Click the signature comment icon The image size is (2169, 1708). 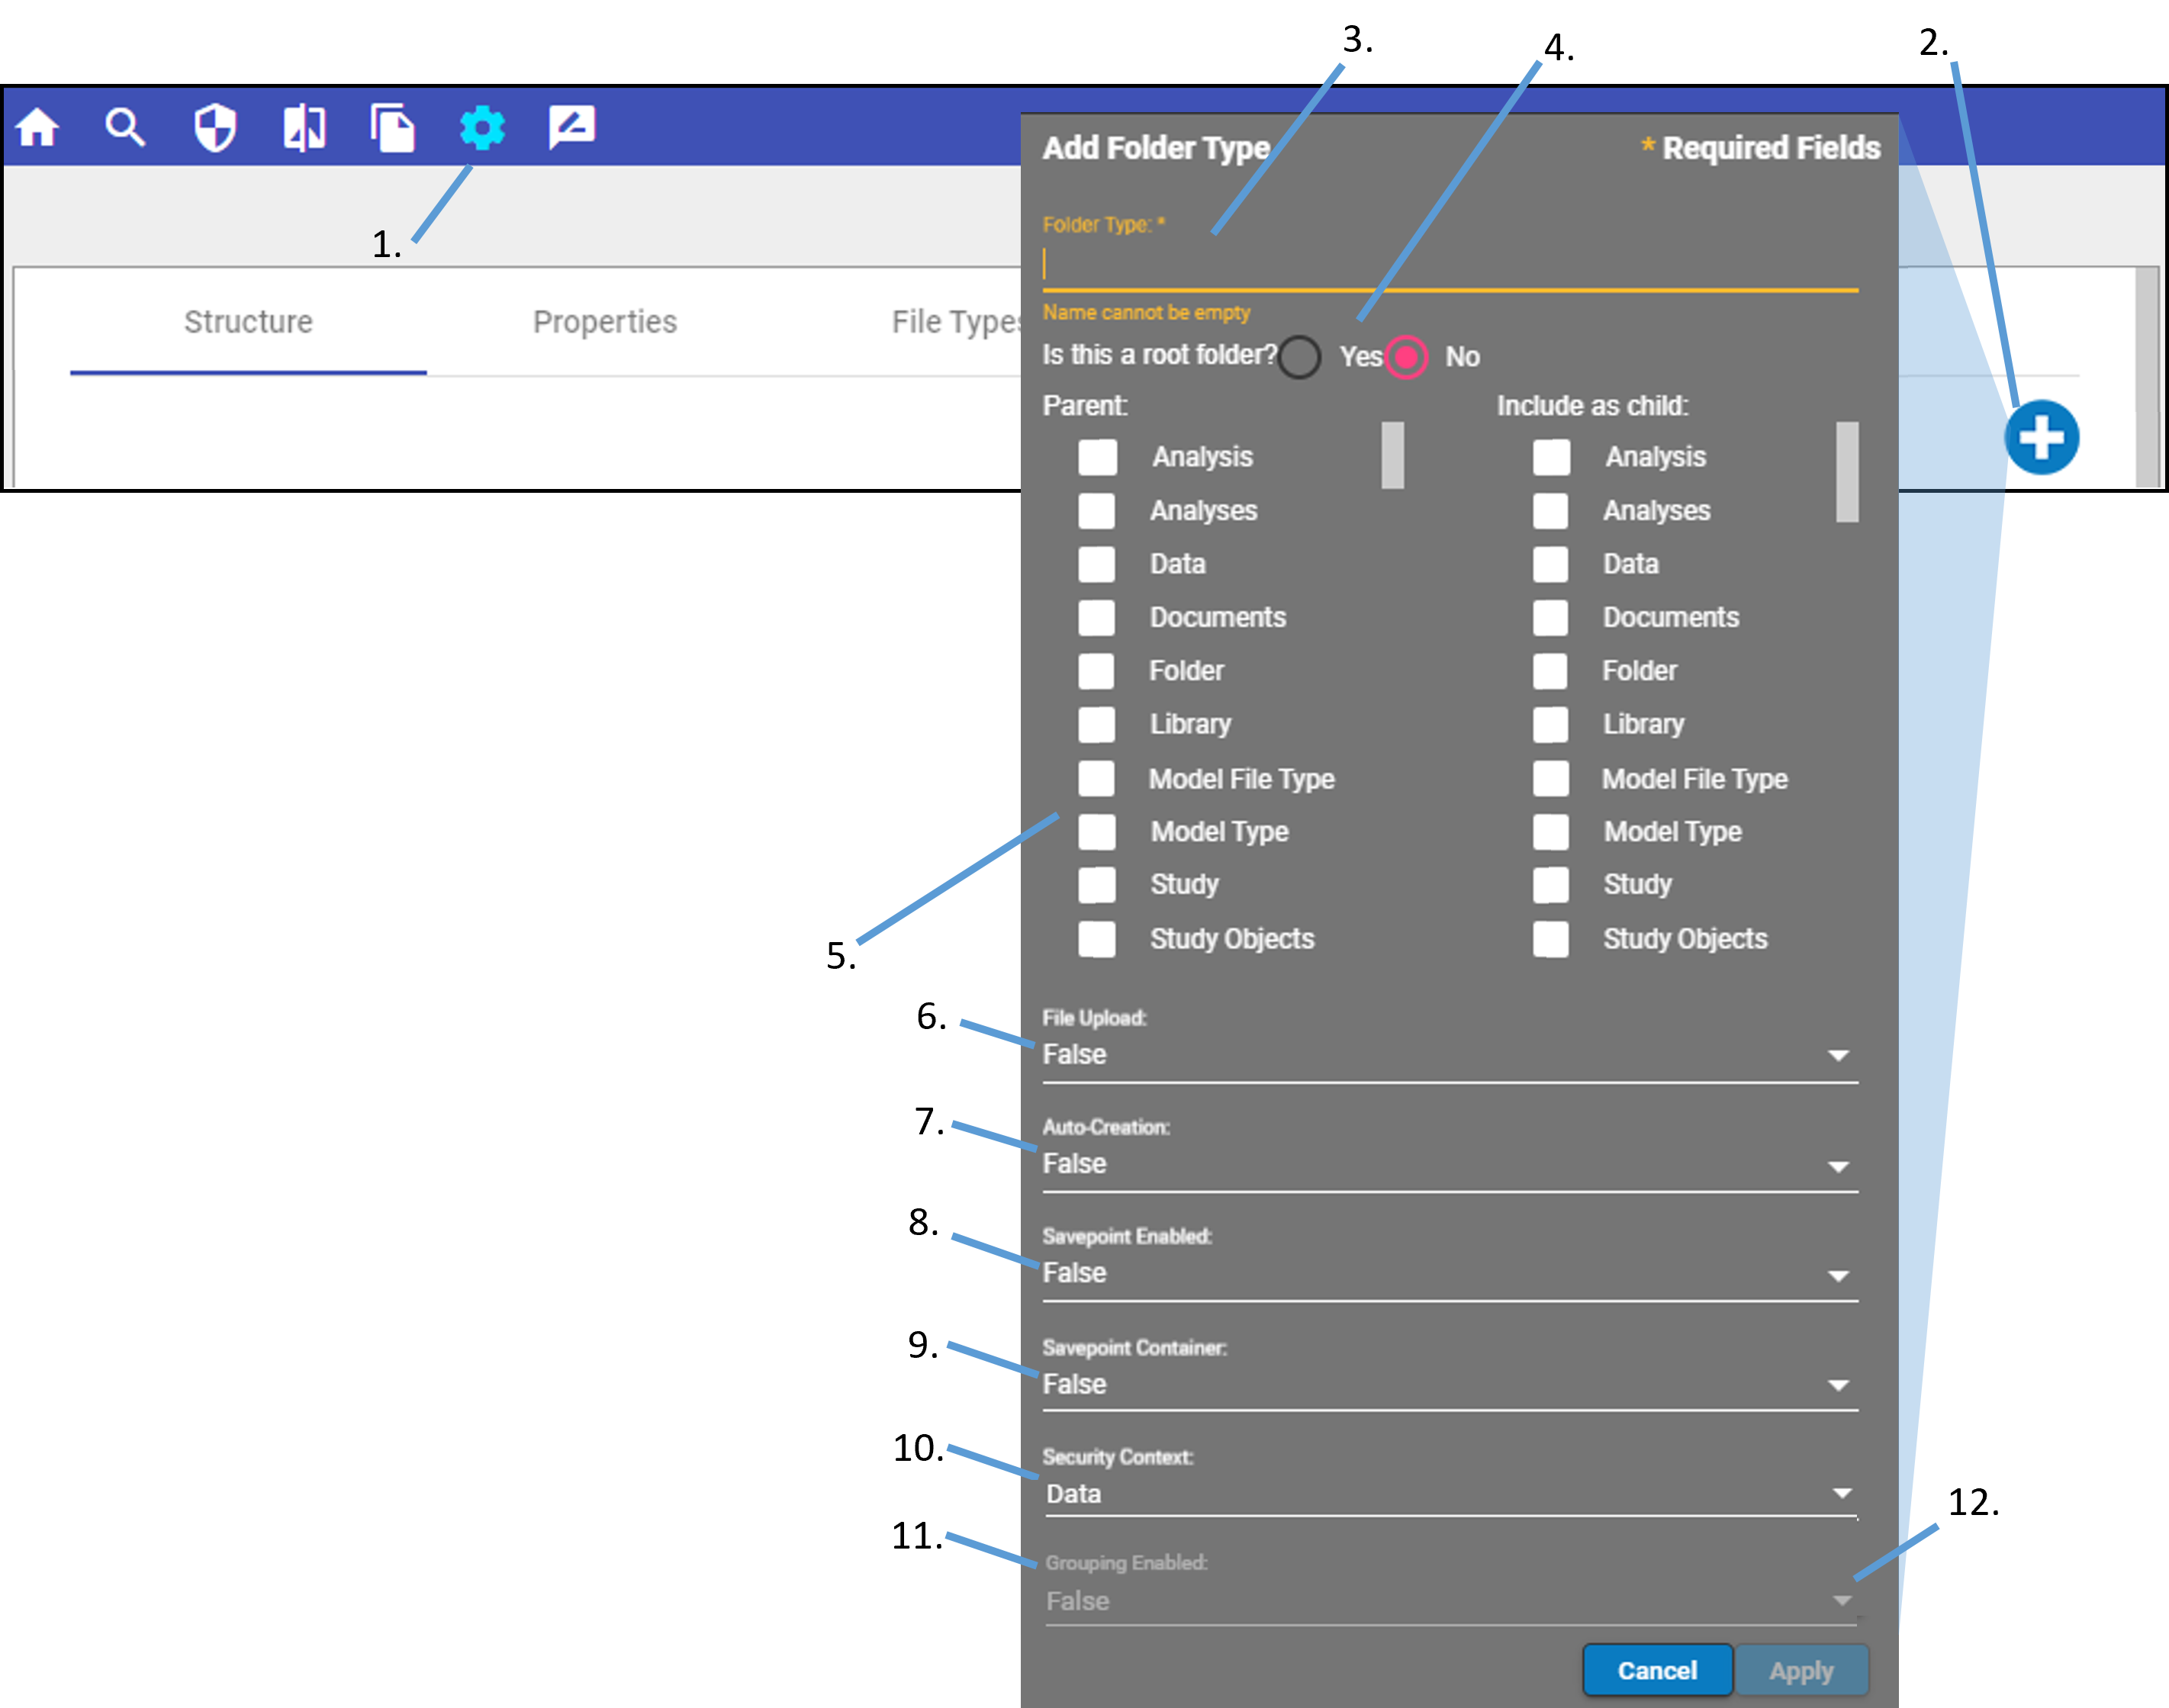click(x=571, y=127)
